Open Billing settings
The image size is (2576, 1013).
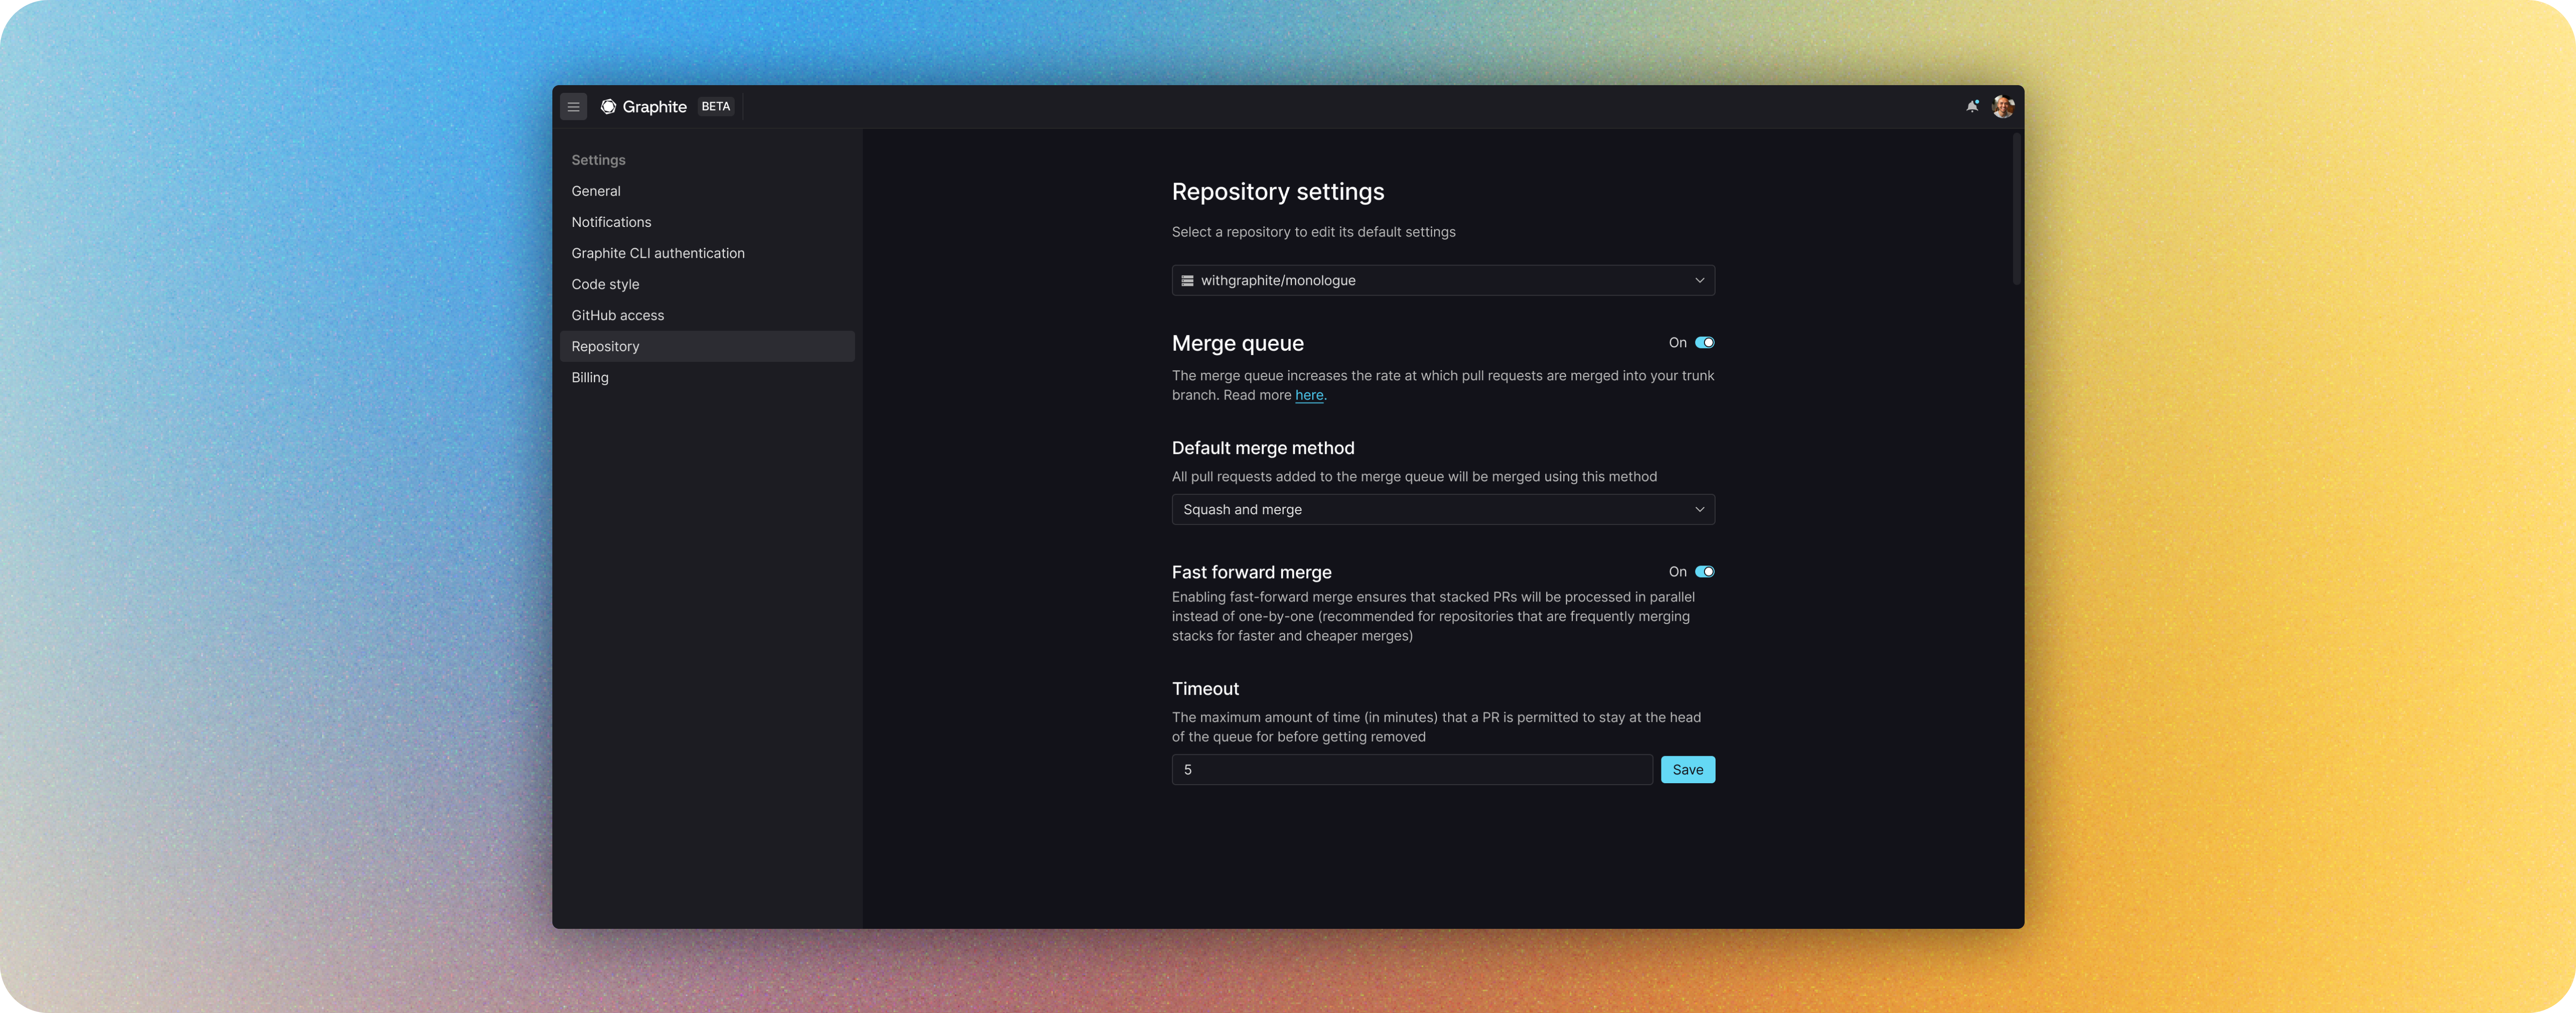click(707, 377)
